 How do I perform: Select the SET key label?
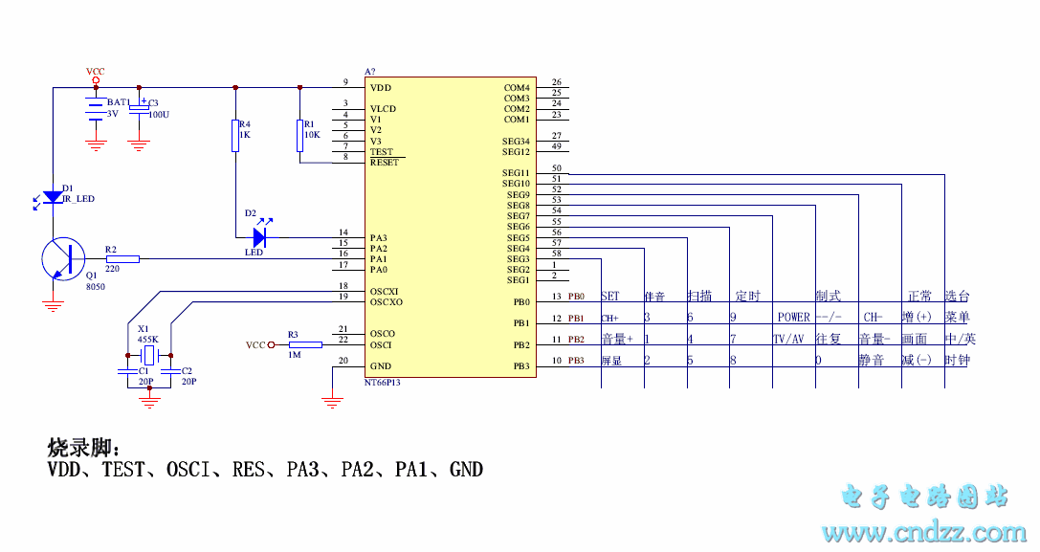click(x=609, y=297)
